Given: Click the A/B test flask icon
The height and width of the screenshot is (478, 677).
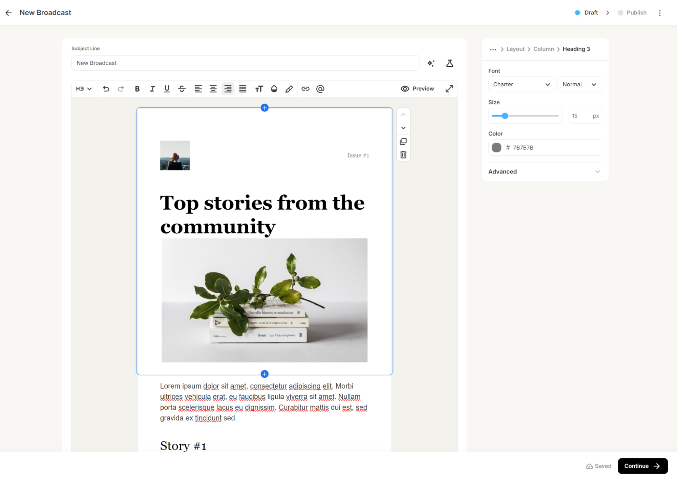Looking at the screenshot, I should tap(449, 63).
